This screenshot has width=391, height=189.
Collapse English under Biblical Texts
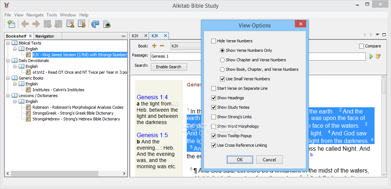tap(15, 49)
